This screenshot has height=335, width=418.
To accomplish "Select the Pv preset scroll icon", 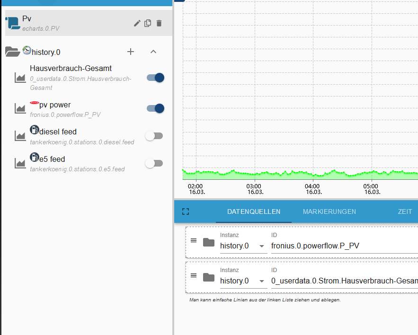I will (13, 23).
